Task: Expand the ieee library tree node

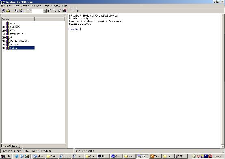Action: [3, 30]
